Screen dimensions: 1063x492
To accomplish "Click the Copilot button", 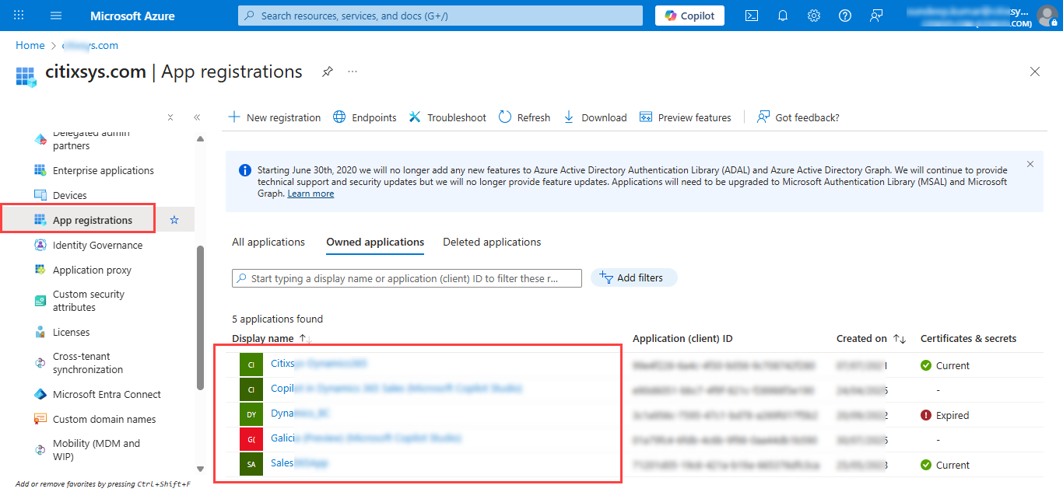I will (x=689, y=16).
